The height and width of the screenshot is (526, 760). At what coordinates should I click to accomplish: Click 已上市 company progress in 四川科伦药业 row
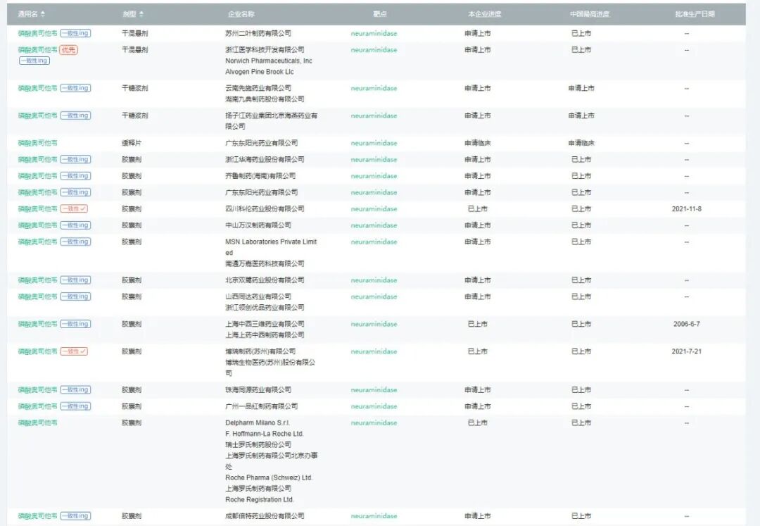point(477,209)
